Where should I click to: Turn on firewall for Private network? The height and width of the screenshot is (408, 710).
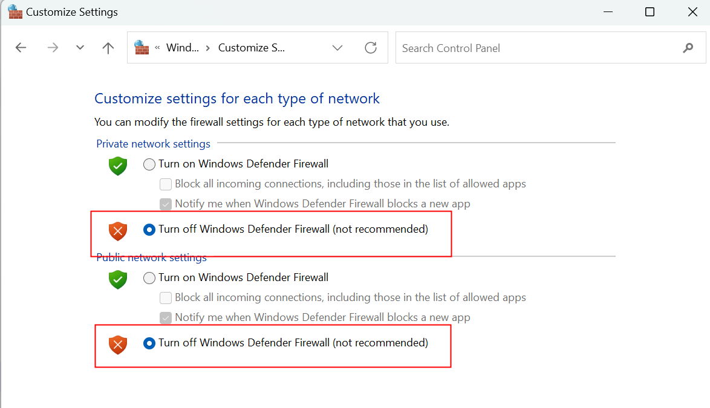[x=149, y=164]
